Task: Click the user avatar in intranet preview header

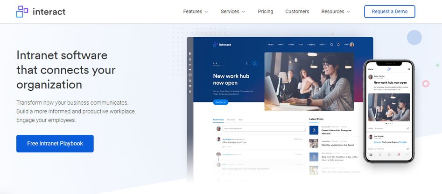Action: 352,44
